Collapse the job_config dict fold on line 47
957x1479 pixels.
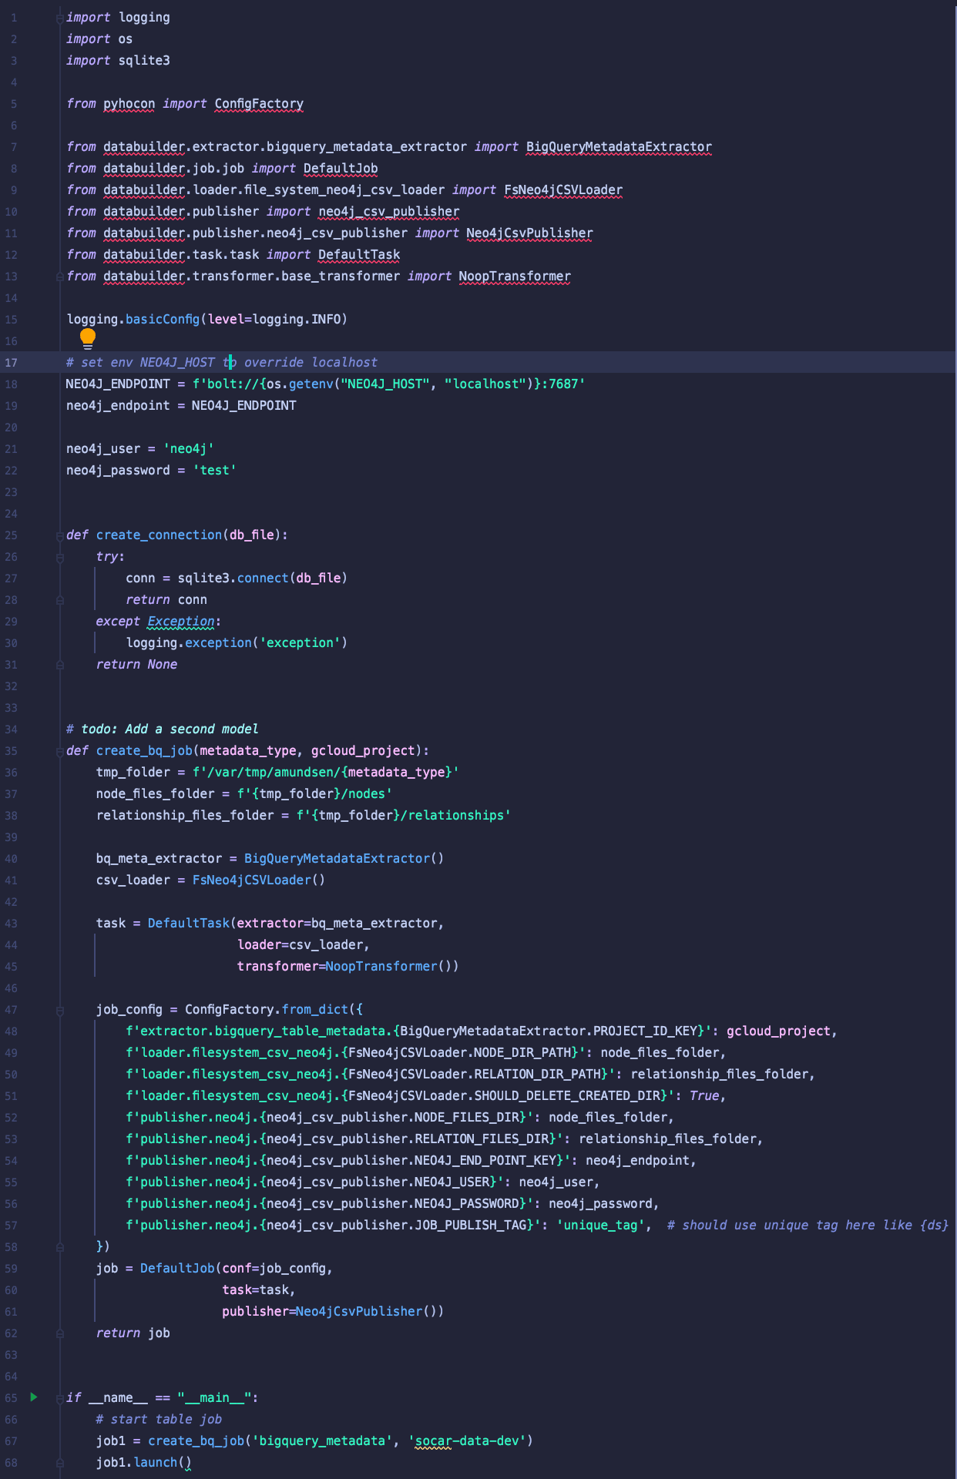(x=60, y=1009)
